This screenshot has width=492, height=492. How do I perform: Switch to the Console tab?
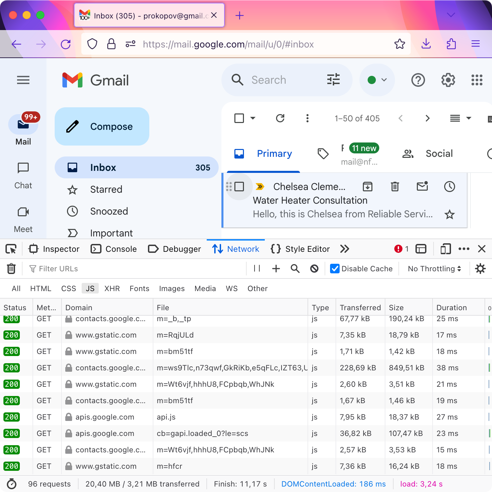coord(114,249)
